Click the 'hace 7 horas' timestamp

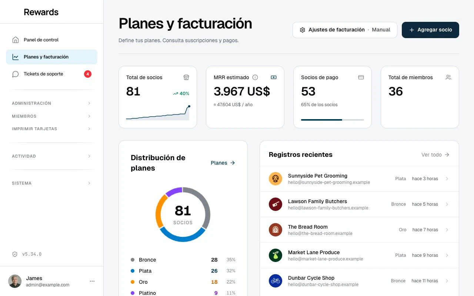point(425,230)
